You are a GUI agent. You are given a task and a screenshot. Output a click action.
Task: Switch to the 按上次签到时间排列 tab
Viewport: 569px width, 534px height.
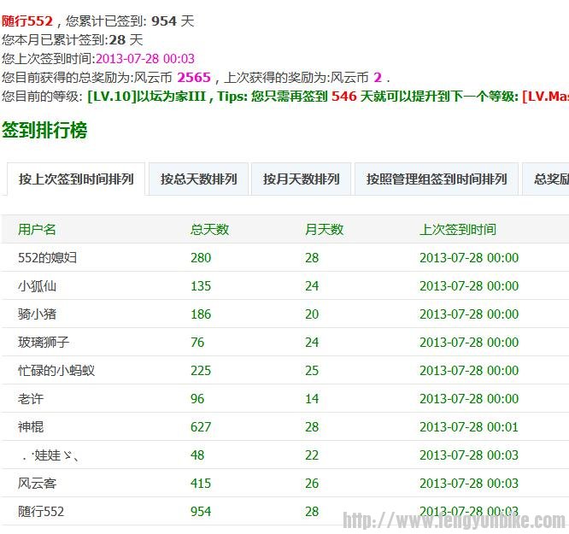click(76, 179)
